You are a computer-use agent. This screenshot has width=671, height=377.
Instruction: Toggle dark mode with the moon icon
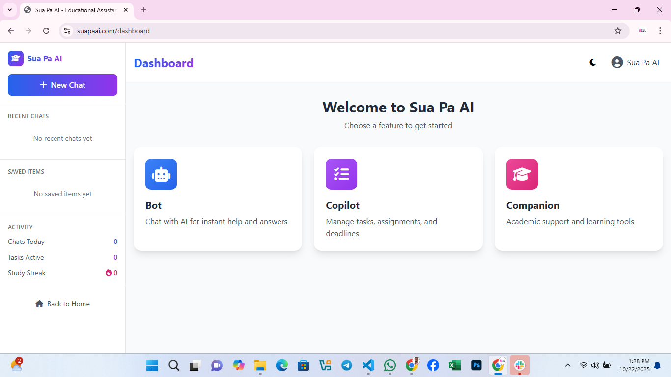point(593,62)
